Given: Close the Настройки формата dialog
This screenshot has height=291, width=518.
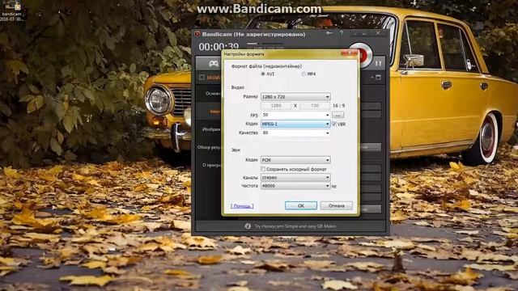Looking at the screenshot, I should [x=349, y=53].
